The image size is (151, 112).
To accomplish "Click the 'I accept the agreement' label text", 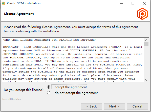I will point(70,87).
